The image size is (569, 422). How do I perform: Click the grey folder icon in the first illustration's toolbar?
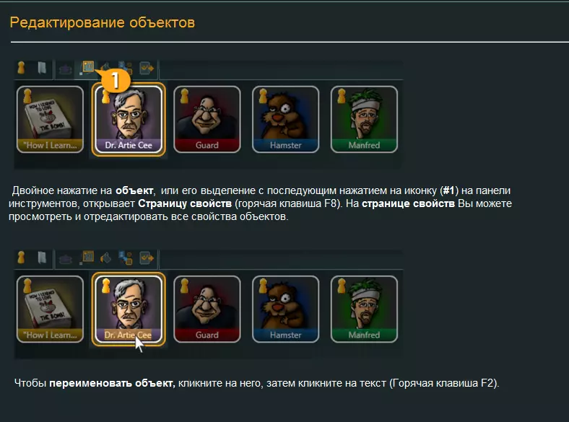[42, 68]
